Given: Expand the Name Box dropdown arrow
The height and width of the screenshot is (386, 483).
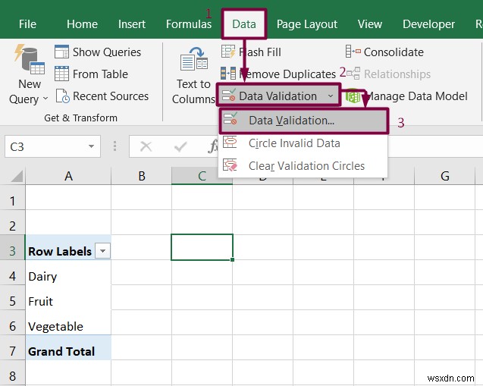Looking at the screenshot, I should [91, 146].
